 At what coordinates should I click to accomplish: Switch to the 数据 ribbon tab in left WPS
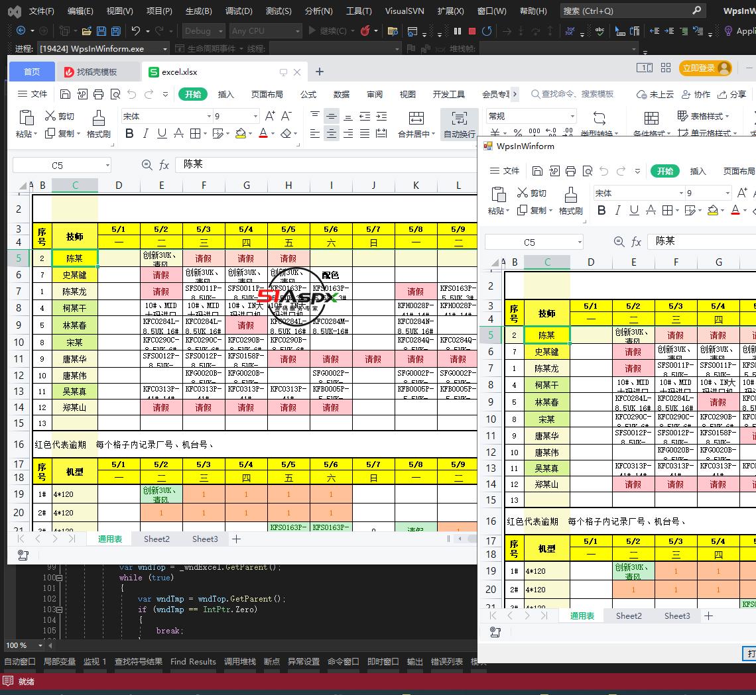pyautogui.click(x=342, y=94)
